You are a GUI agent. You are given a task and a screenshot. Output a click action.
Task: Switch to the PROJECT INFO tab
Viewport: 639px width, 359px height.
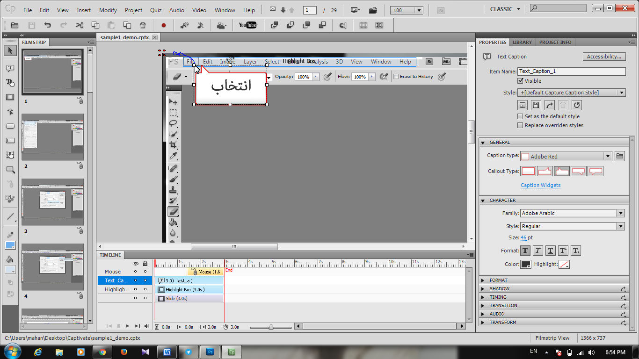pos(555,42)
